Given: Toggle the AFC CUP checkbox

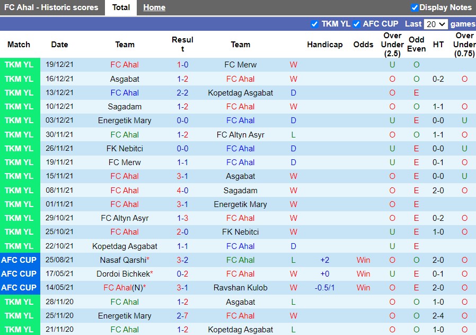Looking at the screenshot, I should (356, 24).
